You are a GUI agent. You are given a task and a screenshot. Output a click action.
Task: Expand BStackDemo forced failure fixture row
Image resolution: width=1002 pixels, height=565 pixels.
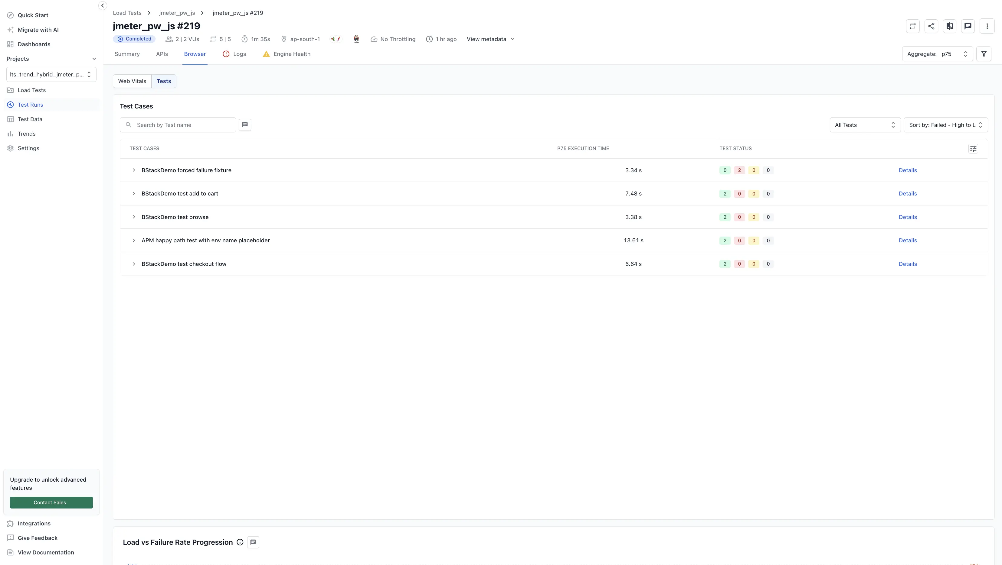[x=134, y=170]
